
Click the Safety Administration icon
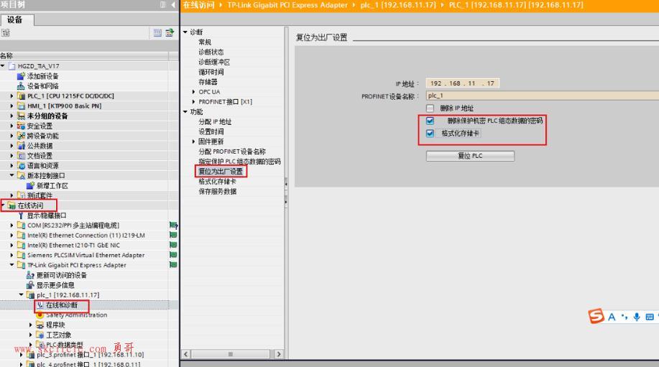pos(40,315)
